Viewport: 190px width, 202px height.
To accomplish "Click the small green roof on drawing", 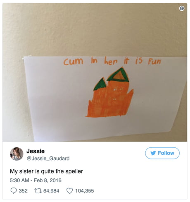I will (x=100, y=84).
